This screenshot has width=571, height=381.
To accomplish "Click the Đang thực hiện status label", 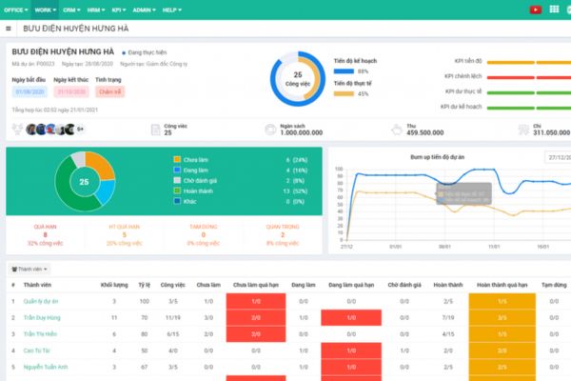I will [145, 52].
